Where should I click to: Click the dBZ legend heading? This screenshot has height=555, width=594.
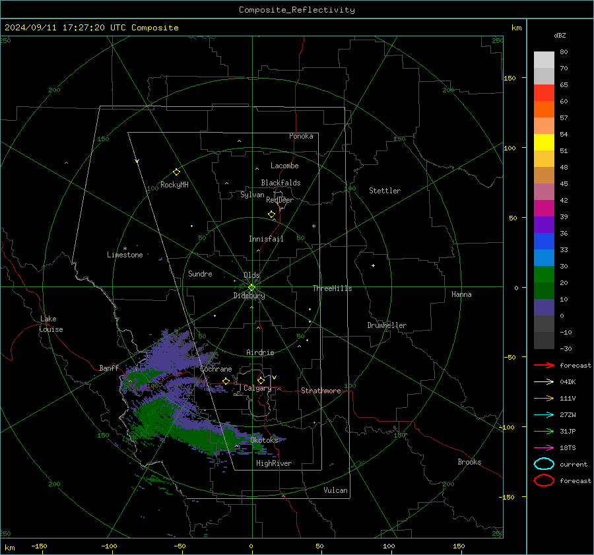(x=560, y=35)
